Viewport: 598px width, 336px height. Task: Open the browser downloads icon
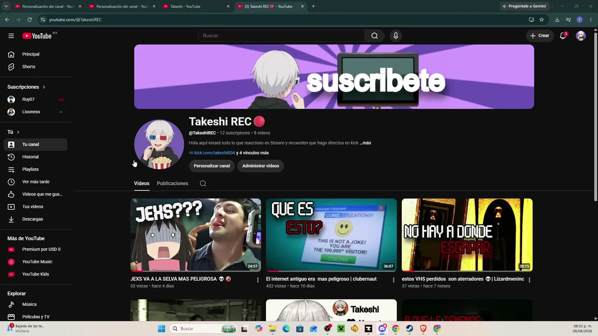pos(557,20)
